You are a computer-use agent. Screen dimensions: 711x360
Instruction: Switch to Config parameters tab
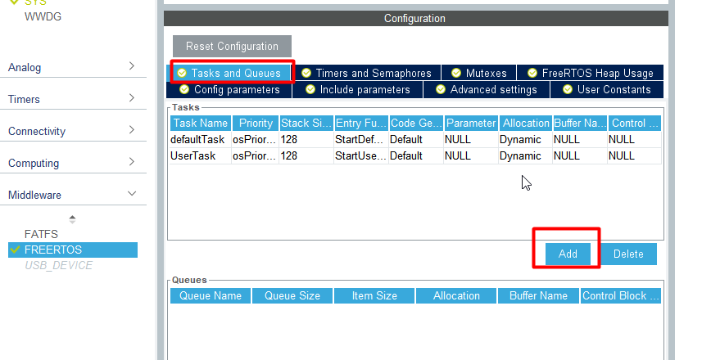point(229,90)
